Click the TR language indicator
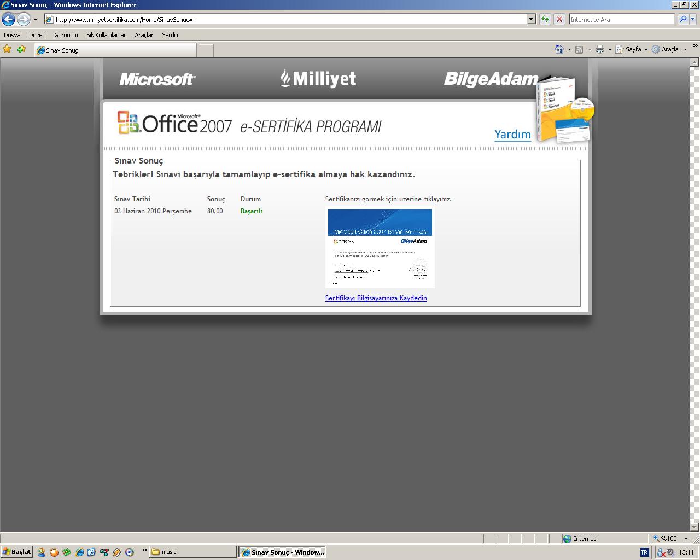 644,552
